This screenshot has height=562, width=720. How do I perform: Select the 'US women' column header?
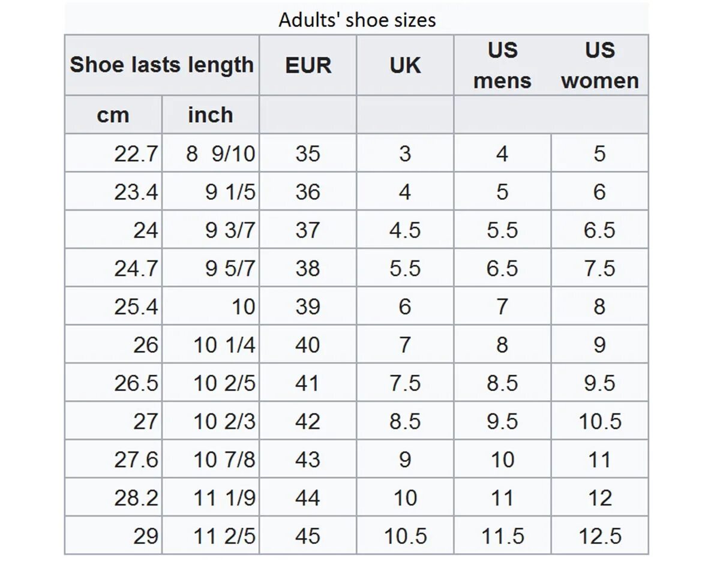coord(599,65)
